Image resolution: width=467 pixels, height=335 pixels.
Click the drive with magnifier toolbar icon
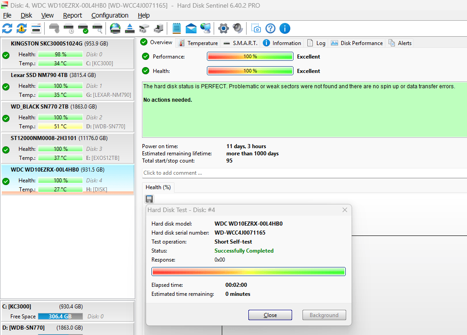tap(97, 28)
